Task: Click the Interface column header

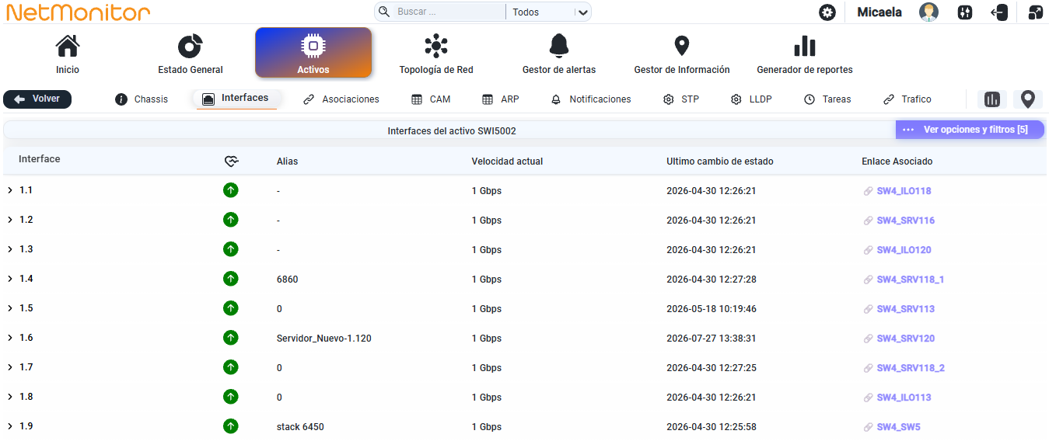Action: (40, 159)
